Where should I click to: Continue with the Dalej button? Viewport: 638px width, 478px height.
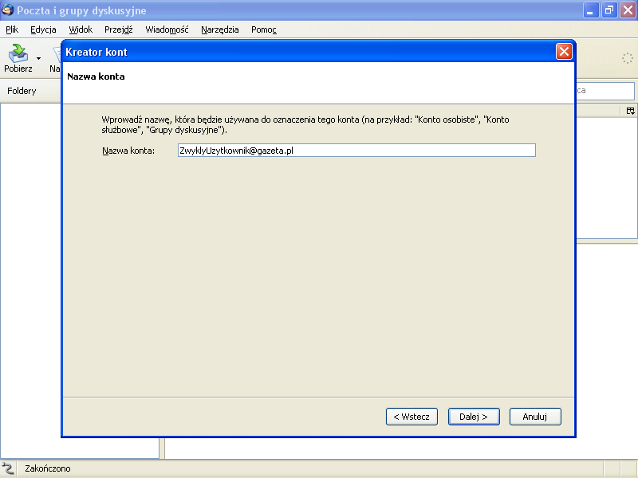[474, 417]
